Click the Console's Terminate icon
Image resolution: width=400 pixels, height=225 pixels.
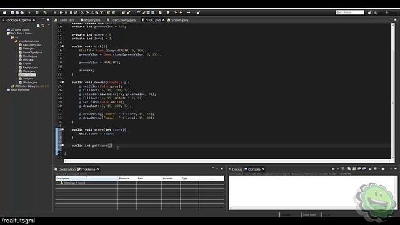tap(333, 169)
